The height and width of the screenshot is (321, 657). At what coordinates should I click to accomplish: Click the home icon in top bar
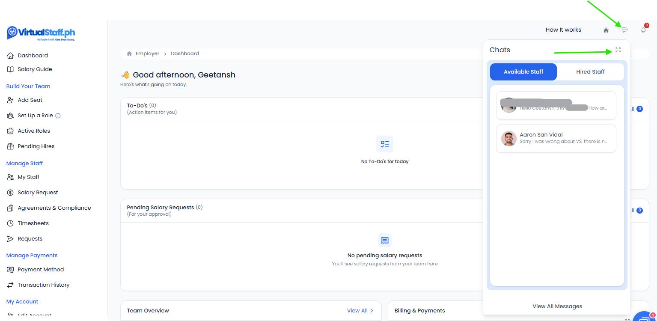coord(606,30)
